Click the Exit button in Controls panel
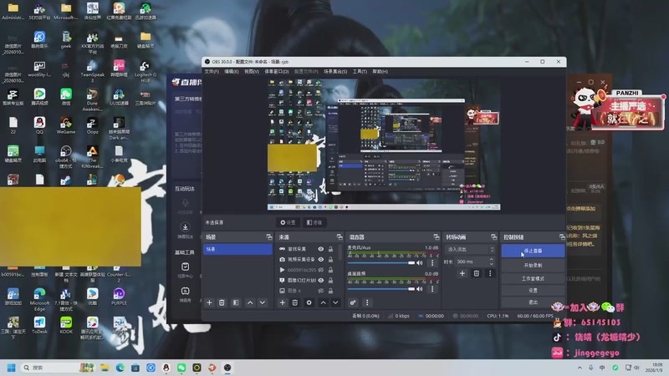Viewport: 669px width, 376px height. tap(533, 302)
